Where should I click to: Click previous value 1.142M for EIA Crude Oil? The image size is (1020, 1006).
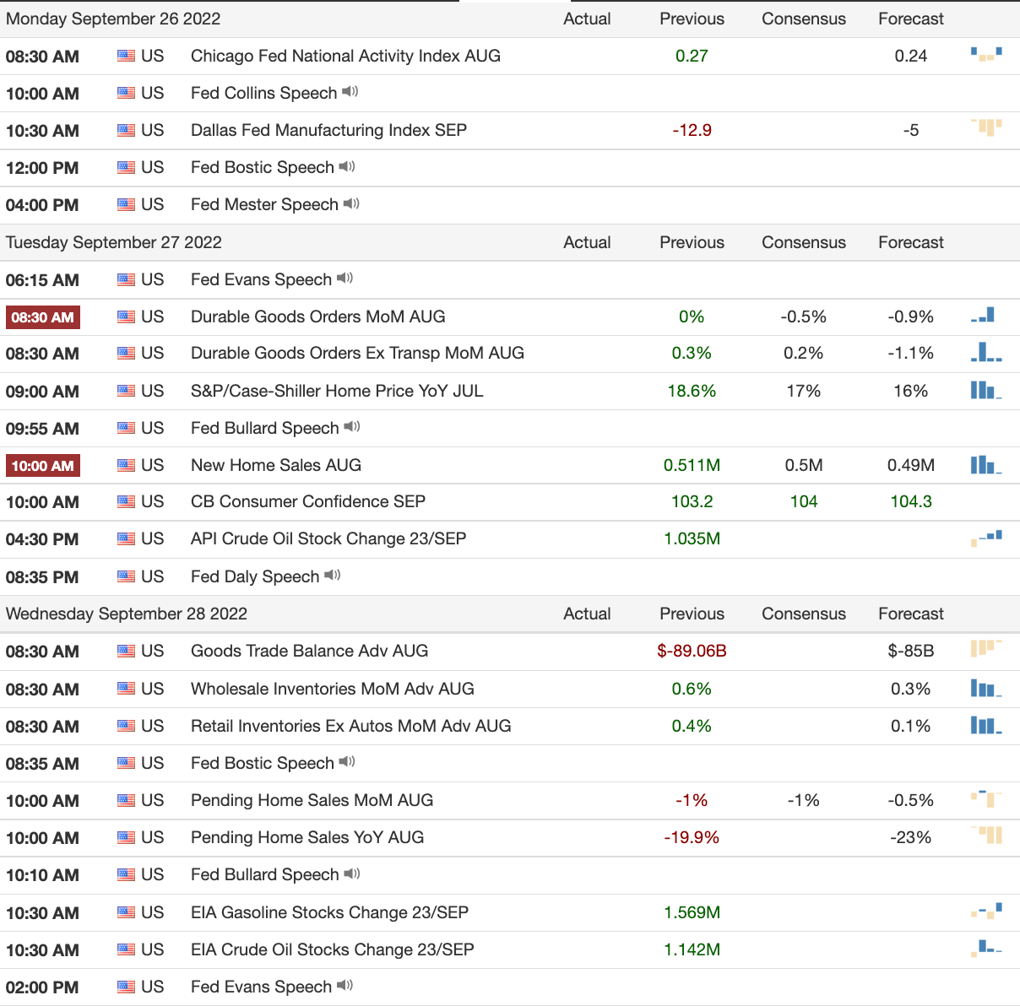coord(692,949)
